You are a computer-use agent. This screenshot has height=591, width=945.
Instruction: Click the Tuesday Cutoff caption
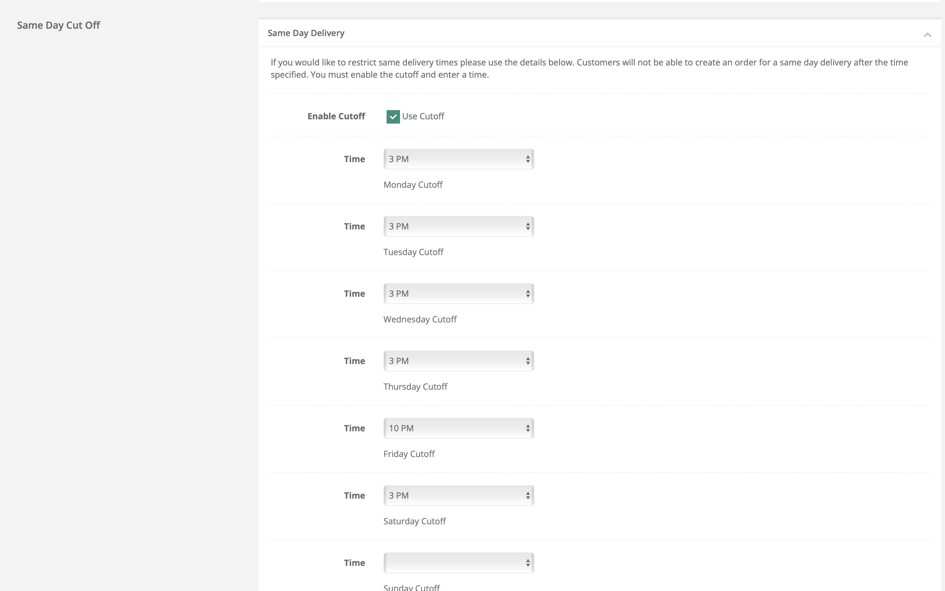pos(413,252)
